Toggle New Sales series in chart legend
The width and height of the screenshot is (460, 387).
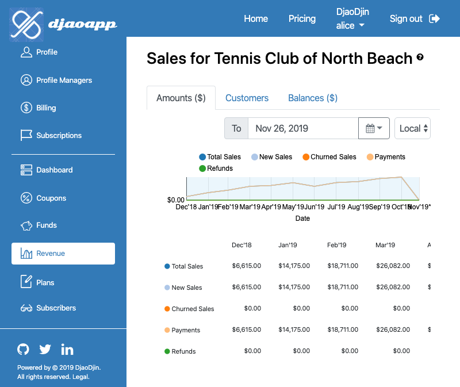click(271, 157)
